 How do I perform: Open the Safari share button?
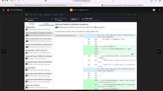pos(152,1)
